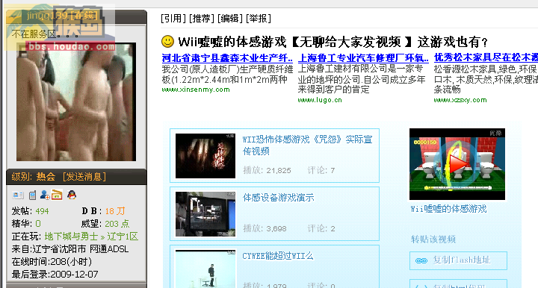Click [发送消息] to message the user

point(84,177)
